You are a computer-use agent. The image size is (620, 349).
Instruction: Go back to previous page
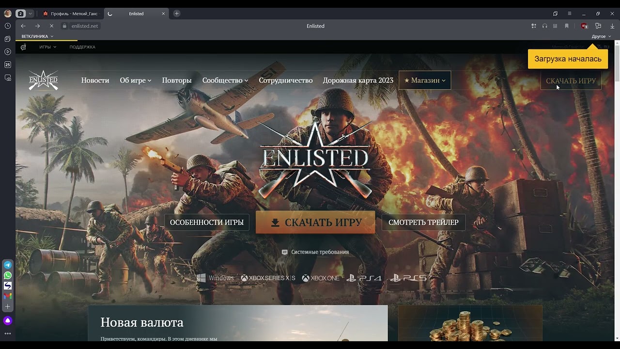(23, 26)
